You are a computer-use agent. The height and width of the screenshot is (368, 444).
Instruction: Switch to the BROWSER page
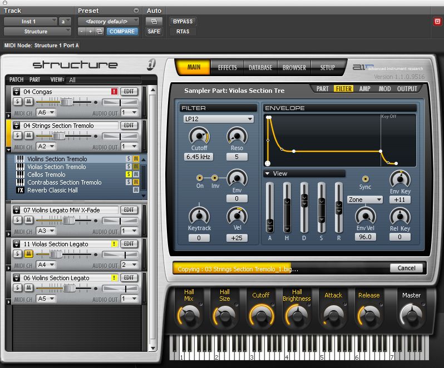pyautogui.click(x=294, y=68)
